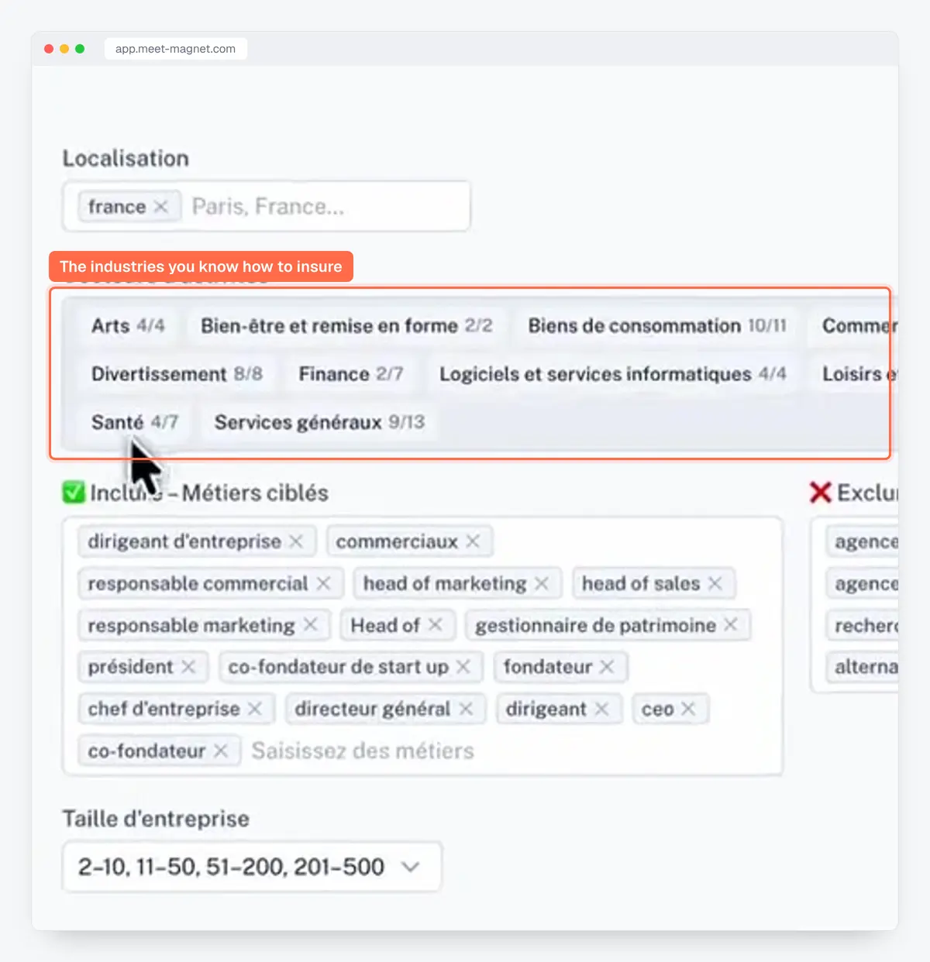Click the gestionnaire de patrimoine tag text

[x=595, y=625]
